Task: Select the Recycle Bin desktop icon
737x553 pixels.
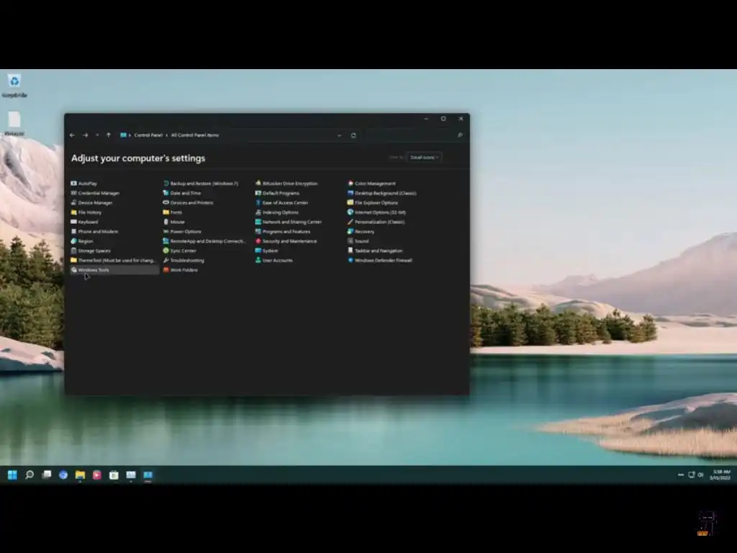Action: (14, 86)
